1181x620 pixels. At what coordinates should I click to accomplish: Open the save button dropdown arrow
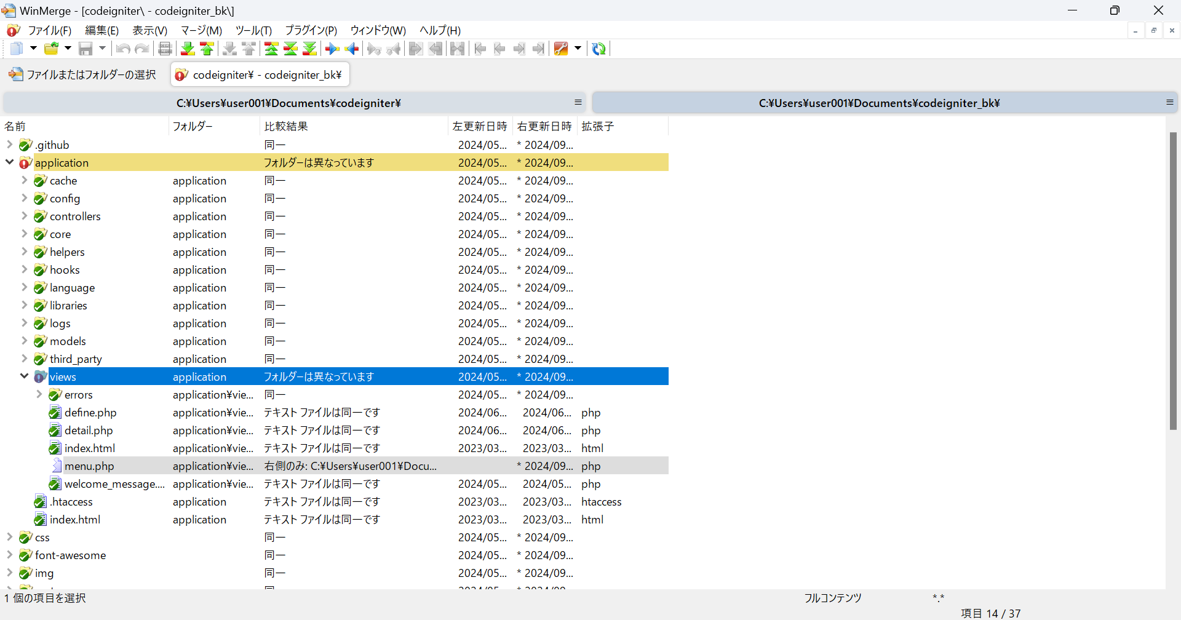point(102,49)
